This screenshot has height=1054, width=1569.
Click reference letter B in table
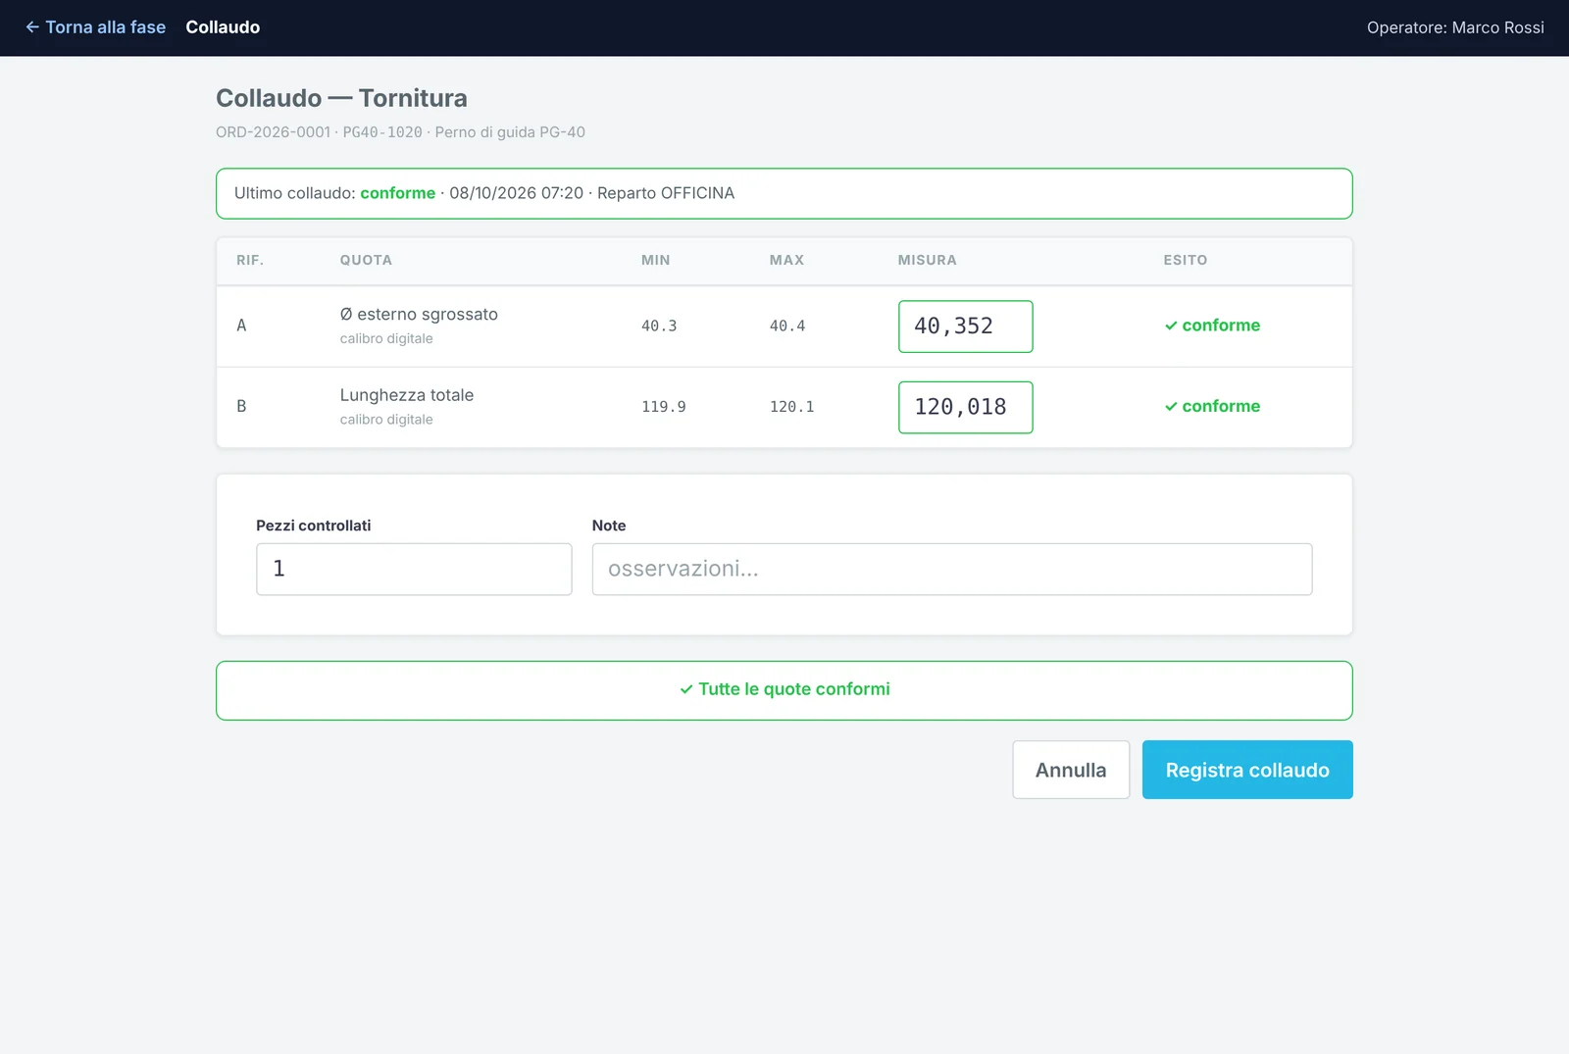point(241,406)
